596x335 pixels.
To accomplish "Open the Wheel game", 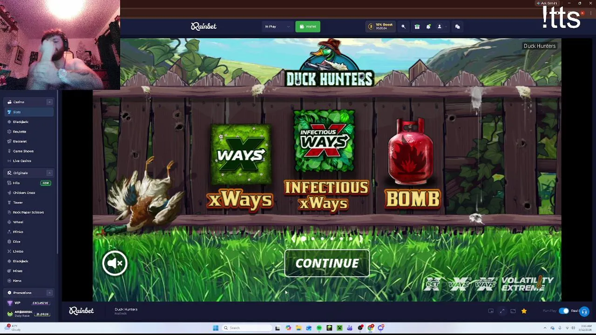I will pos(29,222).
